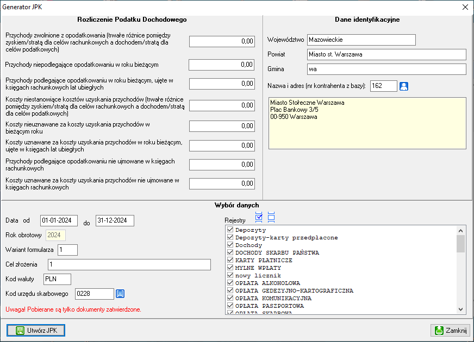Uncheck the DOCHODY SKARBU PAŃSTWA register
This screenshot has height=342, width=474.
click(x=230, y=253)
